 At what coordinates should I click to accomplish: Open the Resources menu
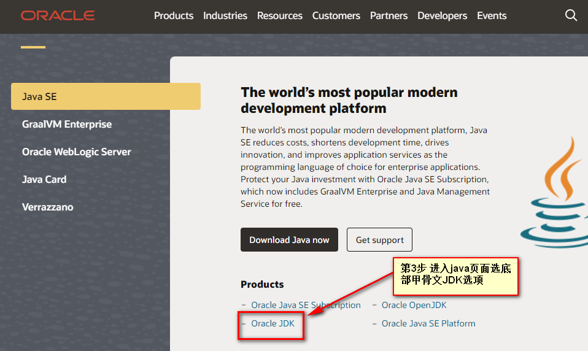pos(280,16)
